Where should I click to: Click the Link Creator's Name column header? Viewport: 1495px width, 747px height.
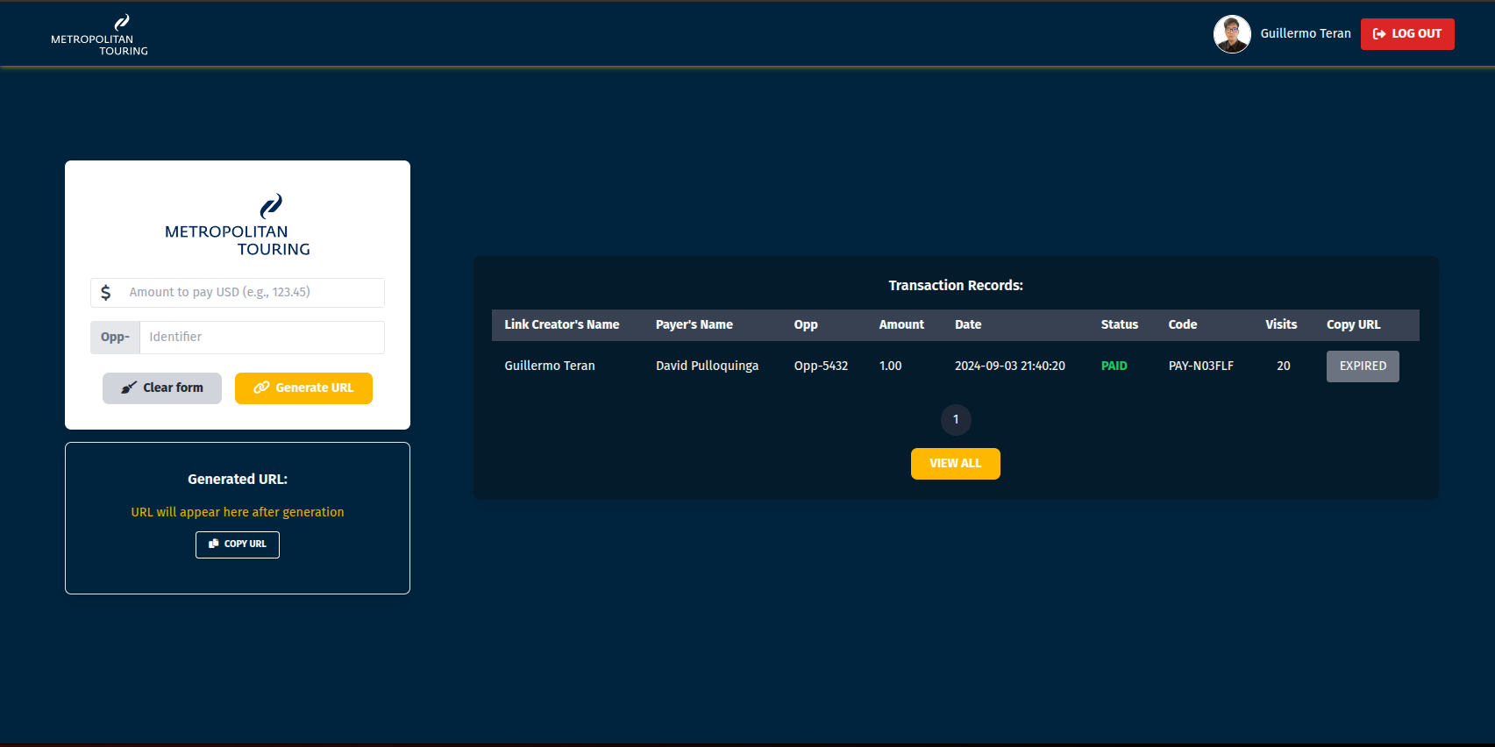562,324
